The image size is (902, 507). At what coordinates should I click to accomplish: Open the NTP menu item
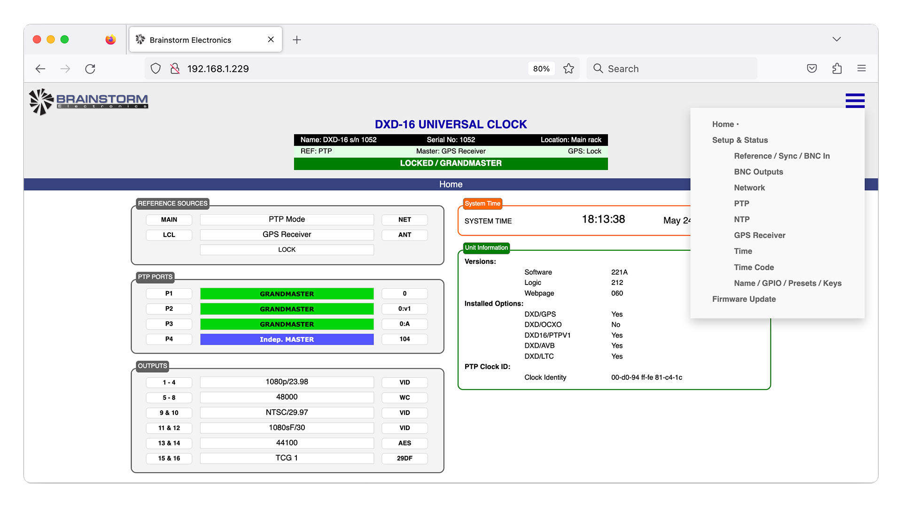pos(742,219)
